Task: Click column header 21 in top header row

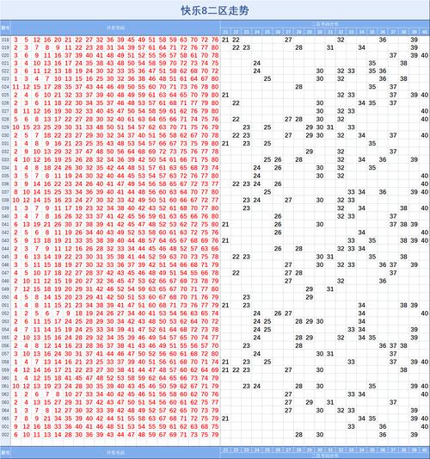Action: 225,32
